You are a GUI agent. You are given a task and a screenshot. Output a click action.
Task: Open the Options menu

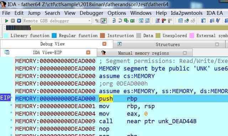[117, 13]
